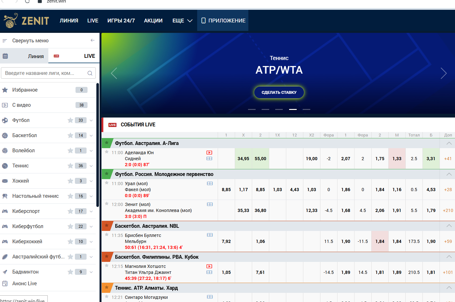Open the ЕЩЕ dropdown menu
Screen dimensions: 455x302
pyautogui.click(x=182, y=21)
